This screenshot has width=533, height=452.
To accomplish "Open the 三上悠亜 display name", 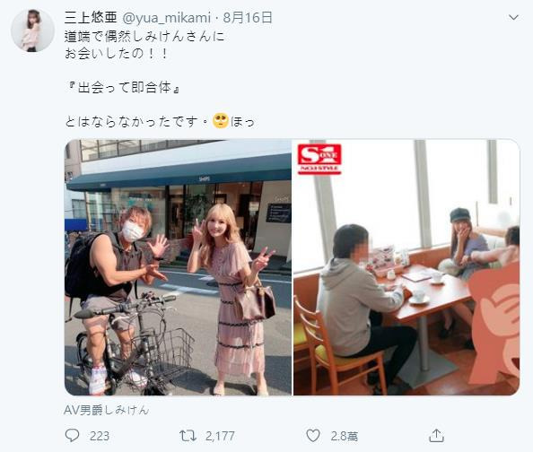I will point(91,17).
